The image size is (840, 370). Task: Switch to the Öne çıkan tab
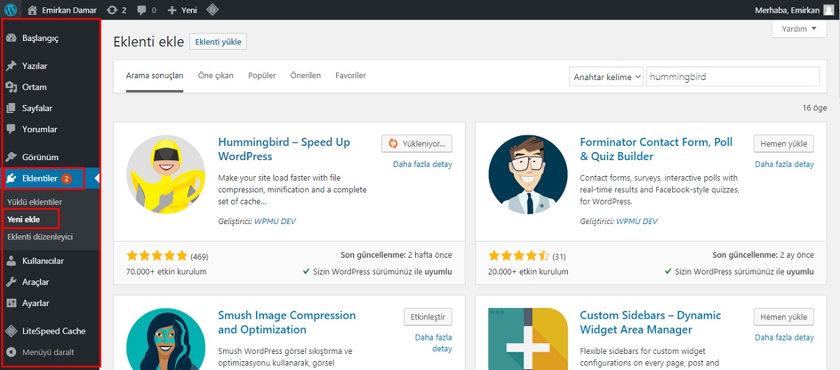216,75
